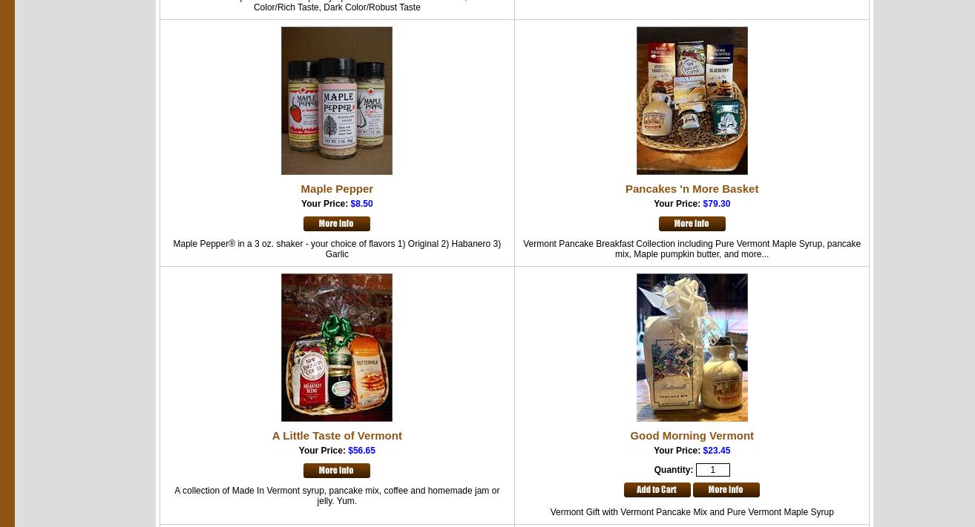Click More Info under Maple Pepper
This screenshot has height=527, width=975.
(x=336, y=224)
